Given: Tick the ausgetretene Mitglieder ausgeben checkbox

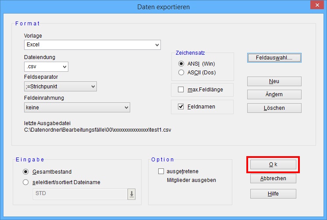Looking at the screenshot, I should [x=161, y=171].
